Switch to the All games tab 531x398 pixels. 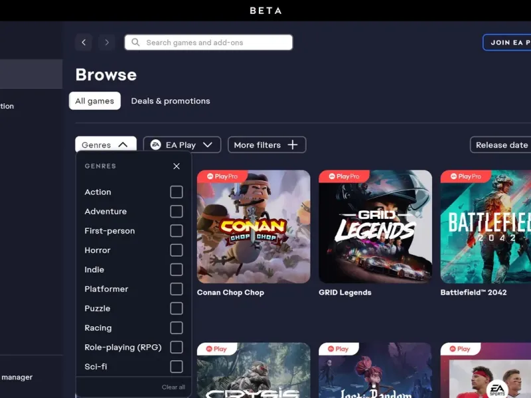(x=95, y=101)
